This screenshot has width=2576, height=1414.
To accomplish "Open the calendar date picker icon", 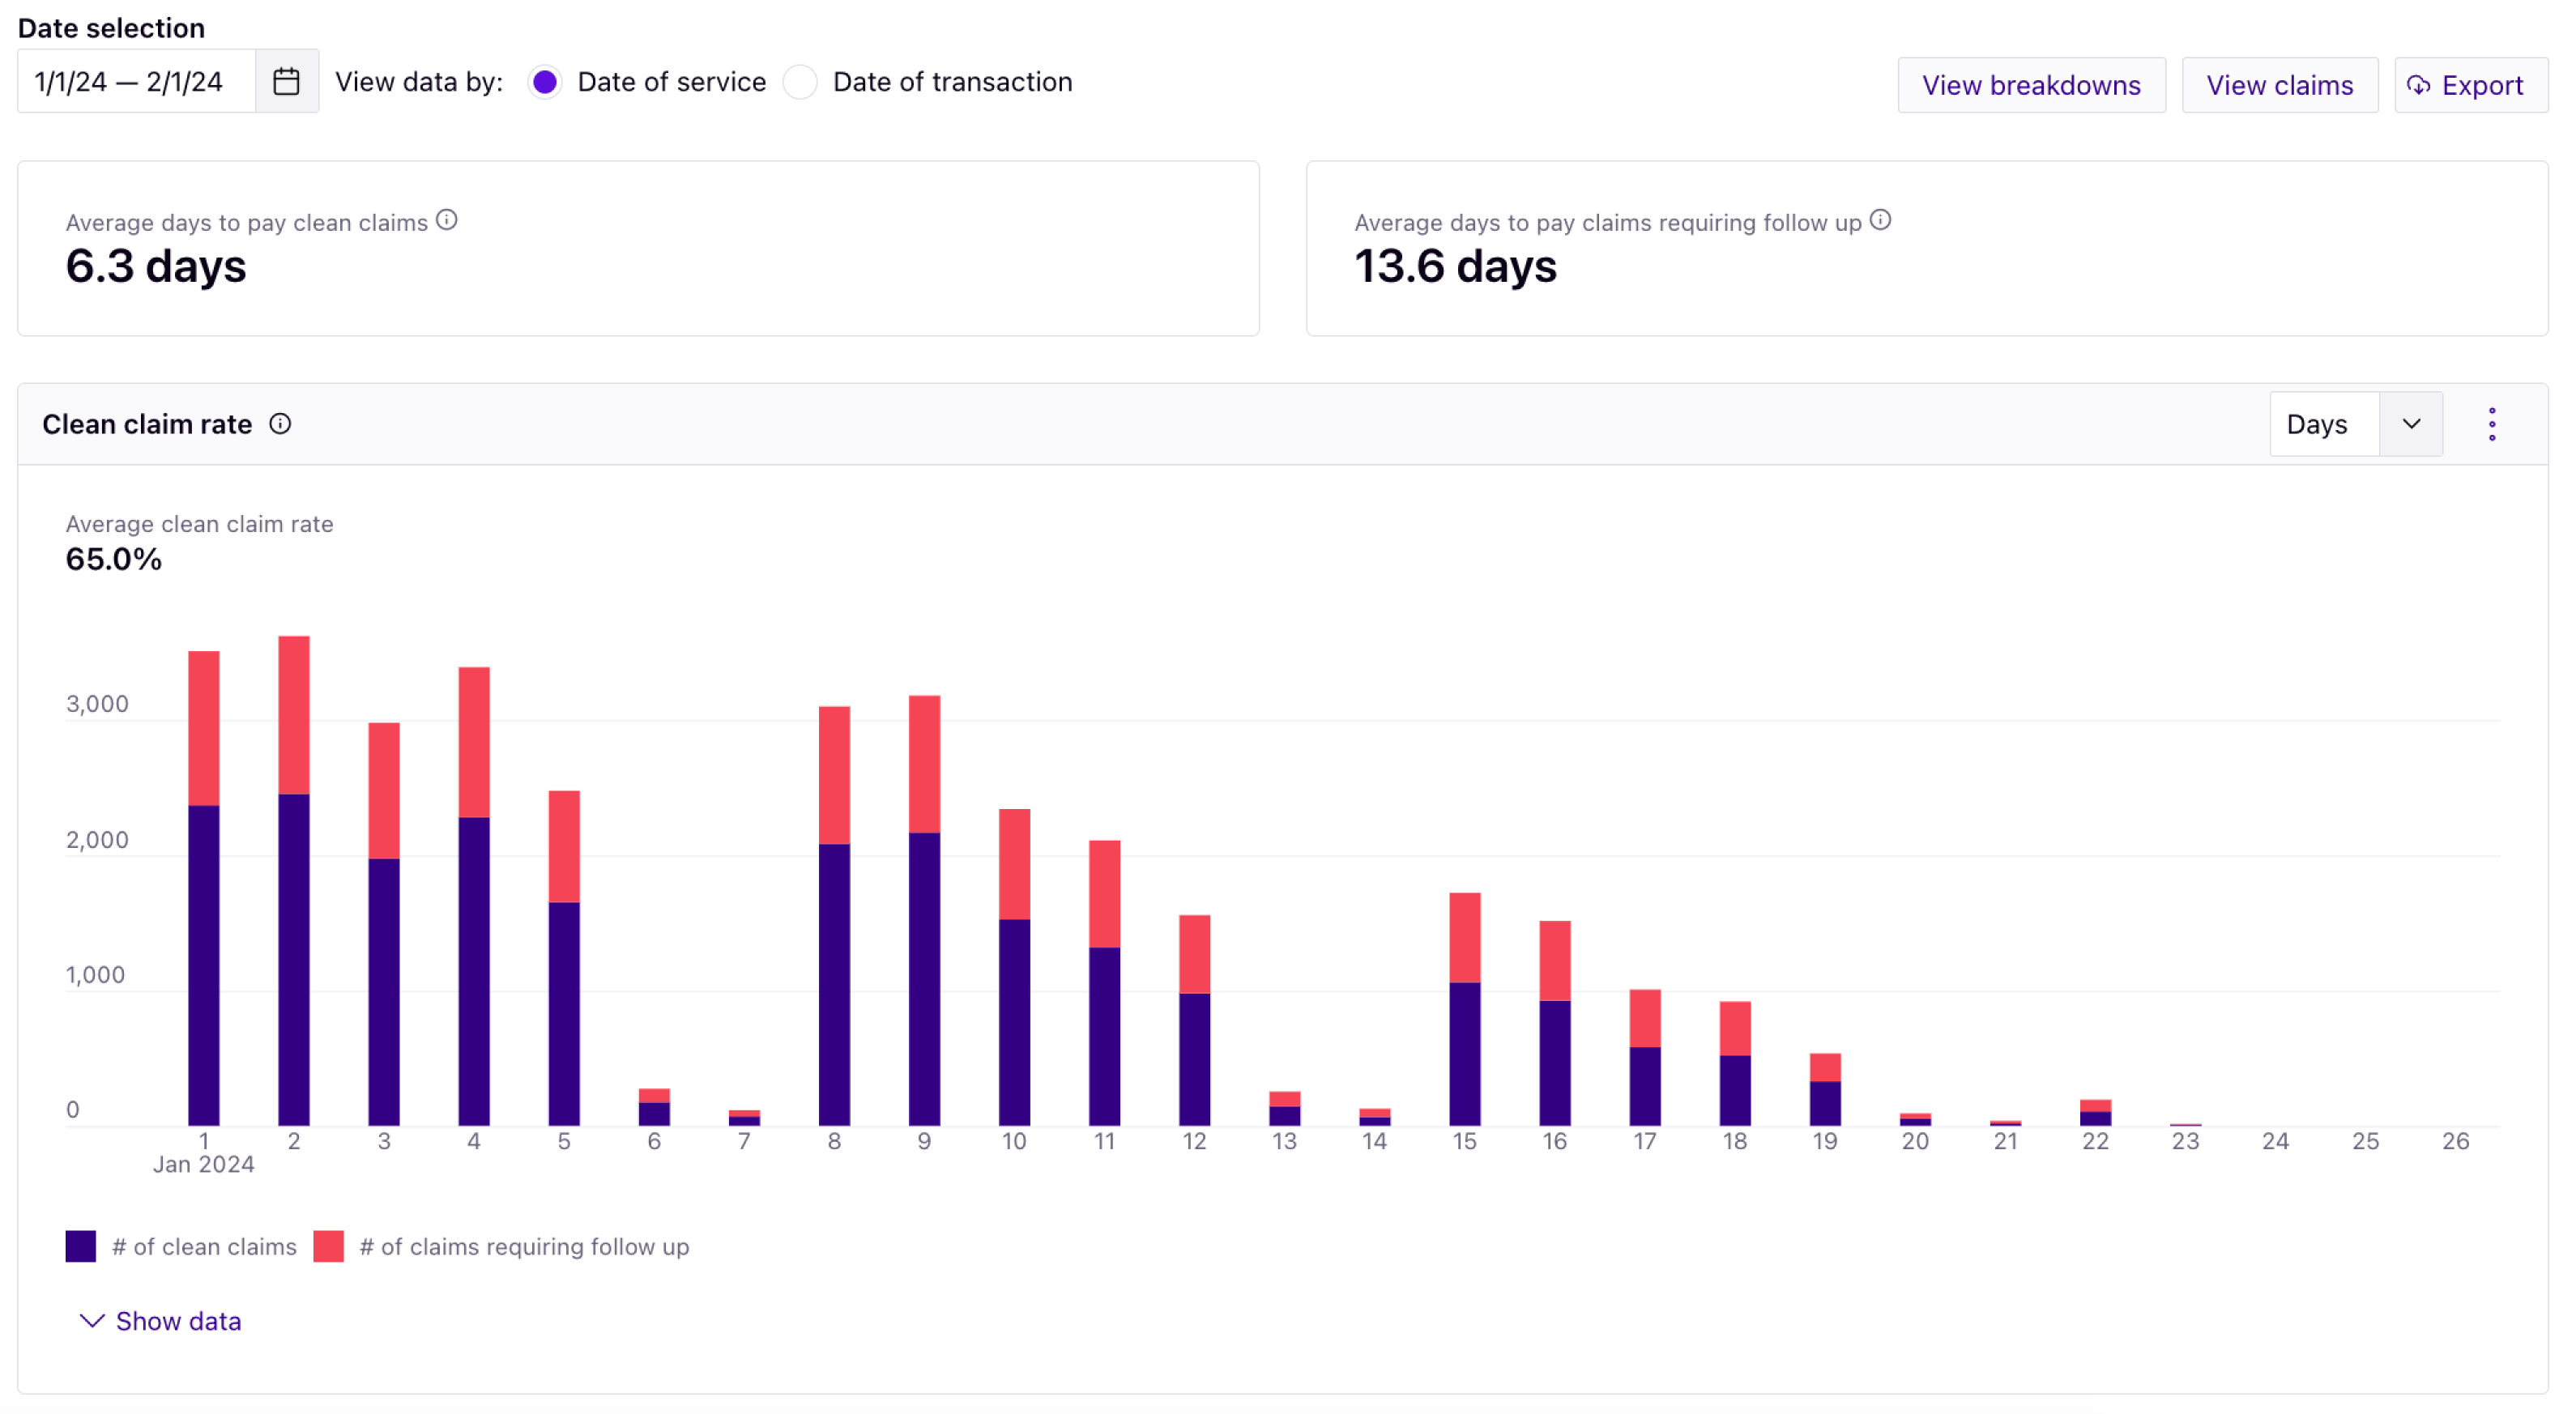I will 286,81.
